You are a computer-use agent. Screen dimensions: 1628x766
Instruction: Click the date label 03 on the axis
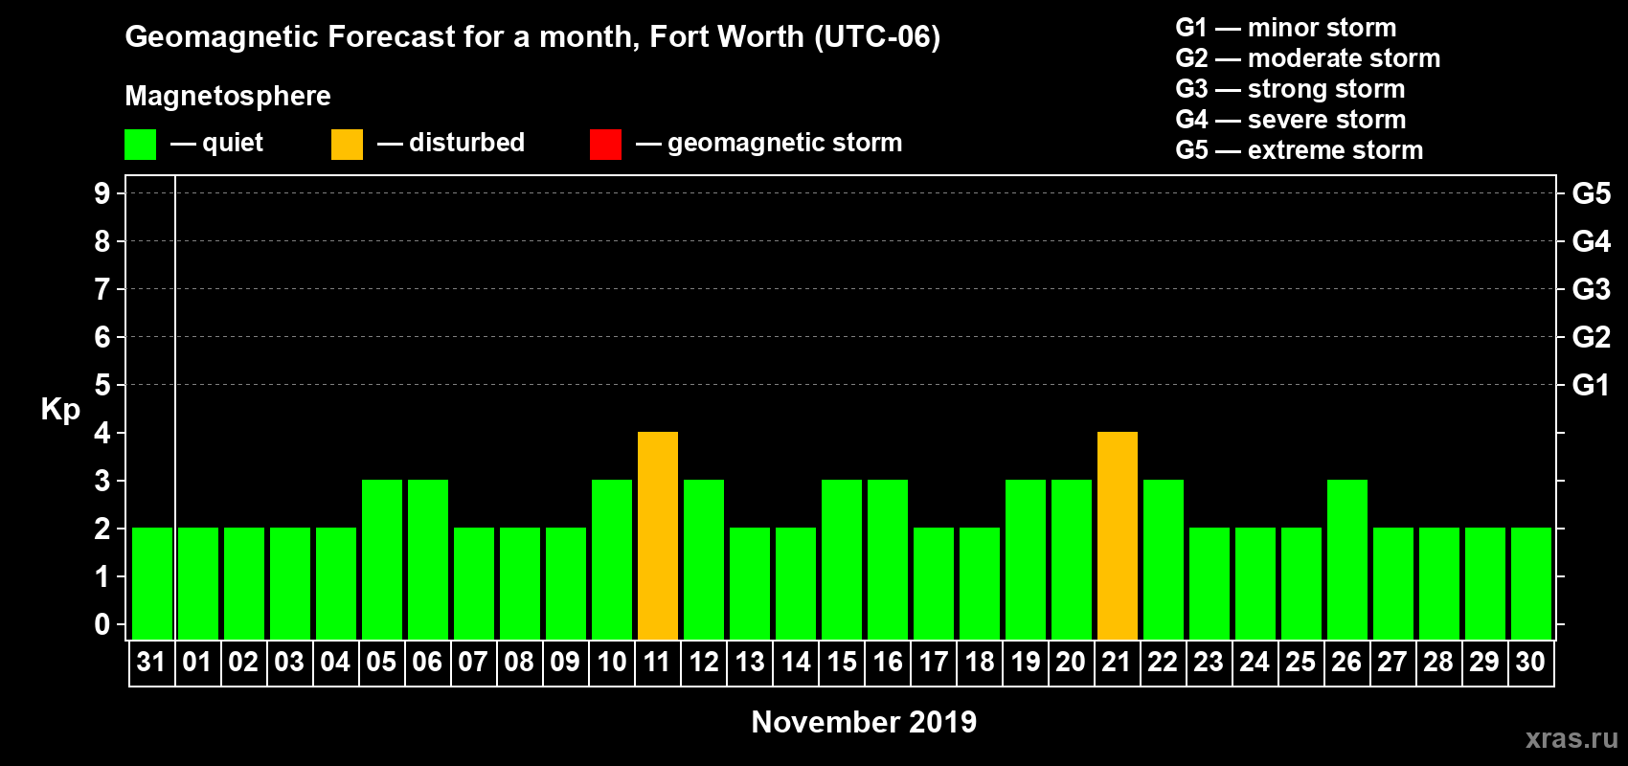[x=289, y=662]
